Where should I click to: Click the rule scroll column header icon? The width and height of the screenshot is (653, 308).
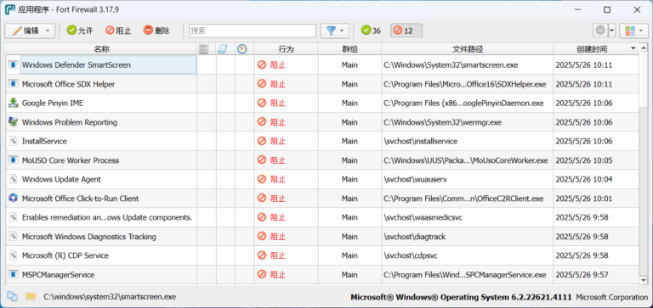point(223,49)
